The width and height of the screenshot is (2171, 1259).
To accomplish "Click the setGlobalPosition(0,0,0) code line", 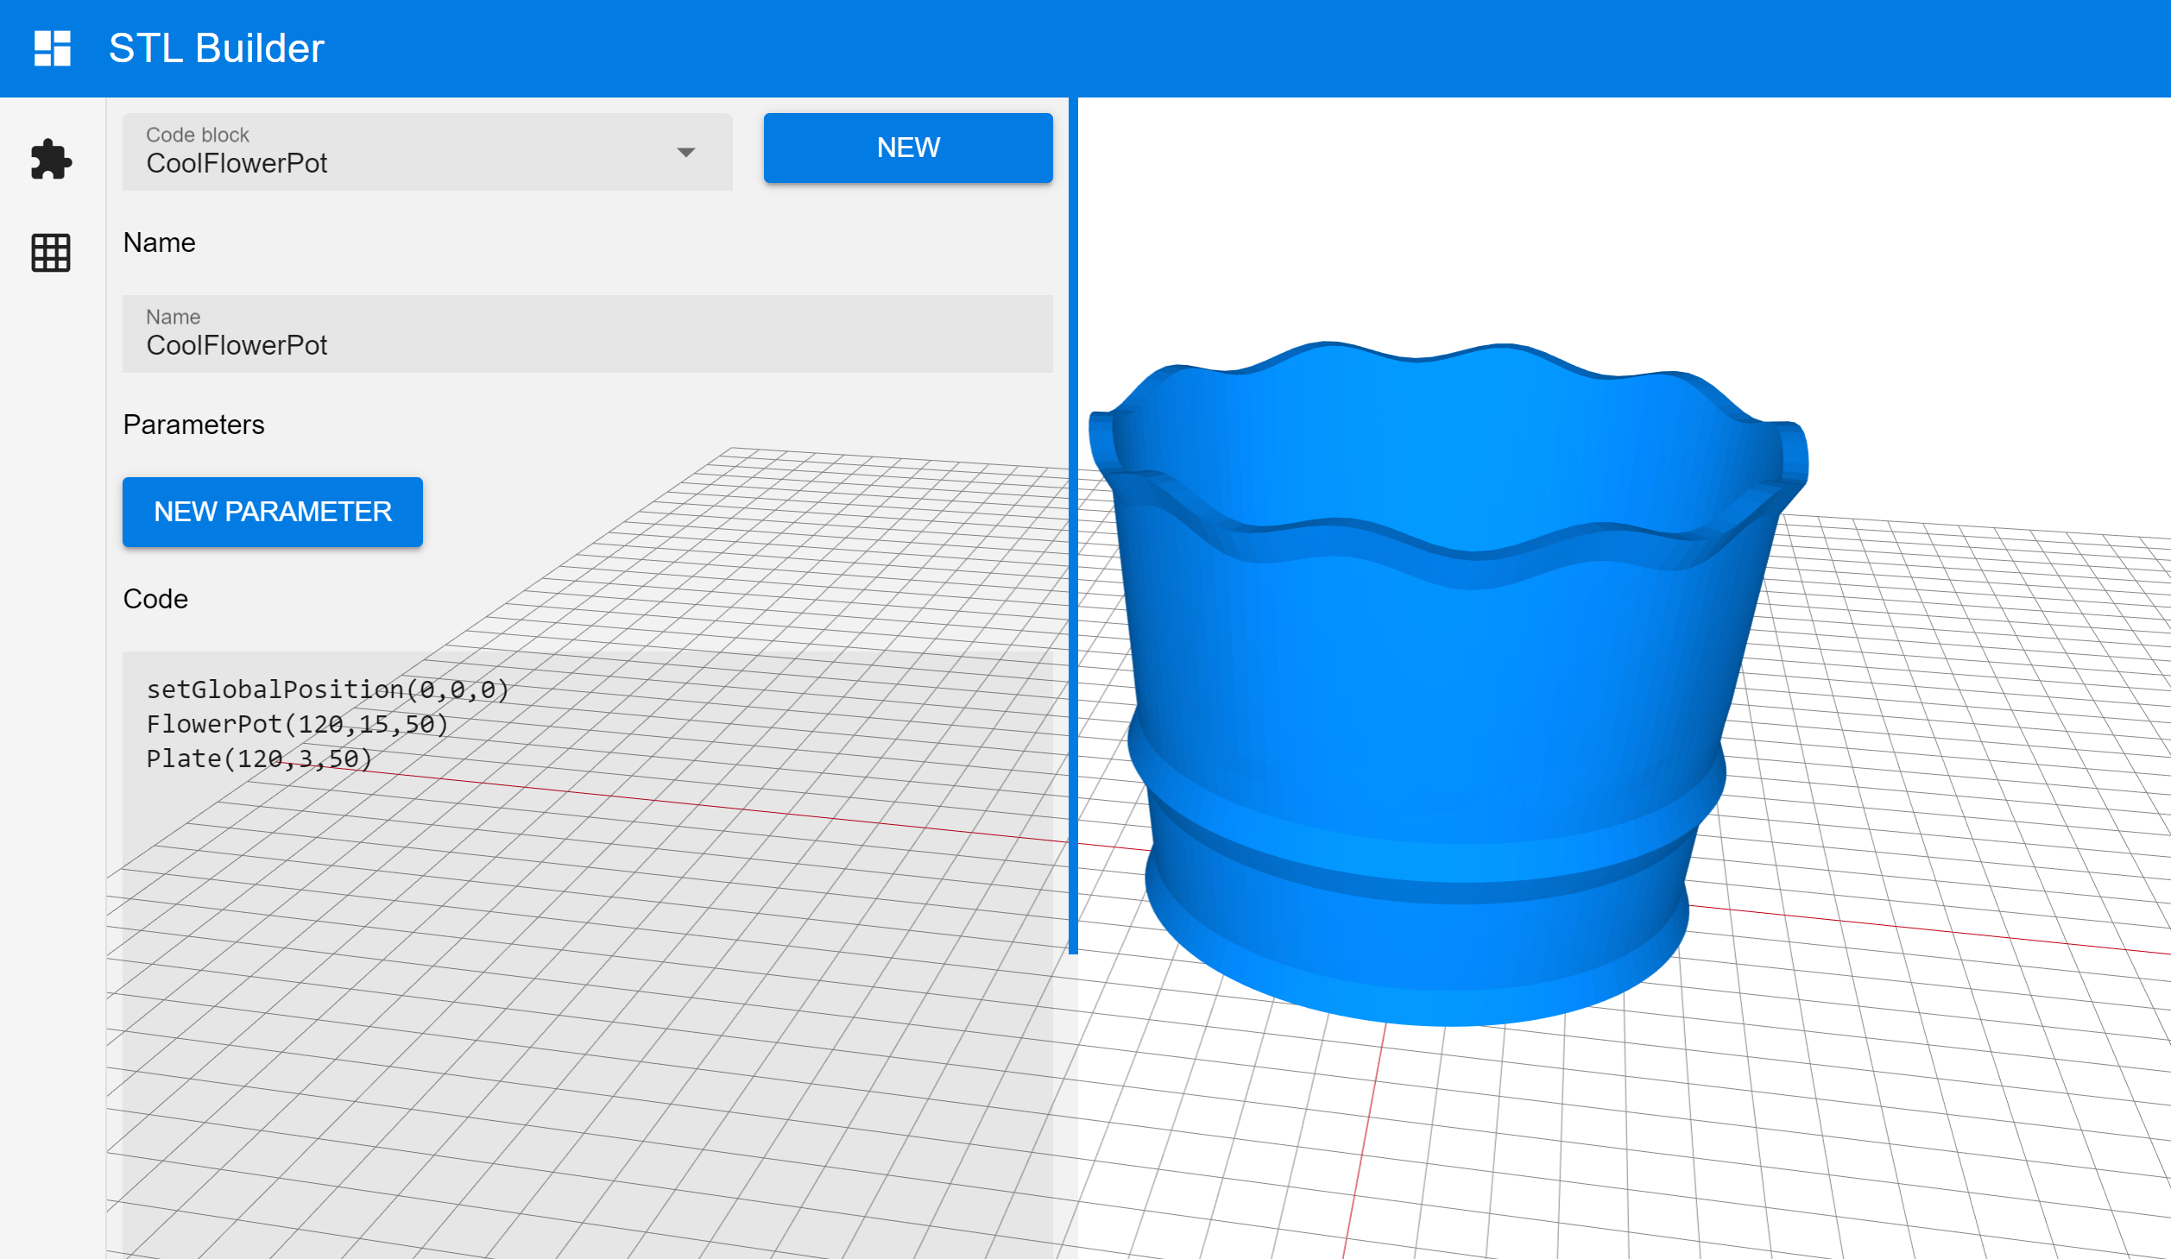I will [x=328, y=689].
